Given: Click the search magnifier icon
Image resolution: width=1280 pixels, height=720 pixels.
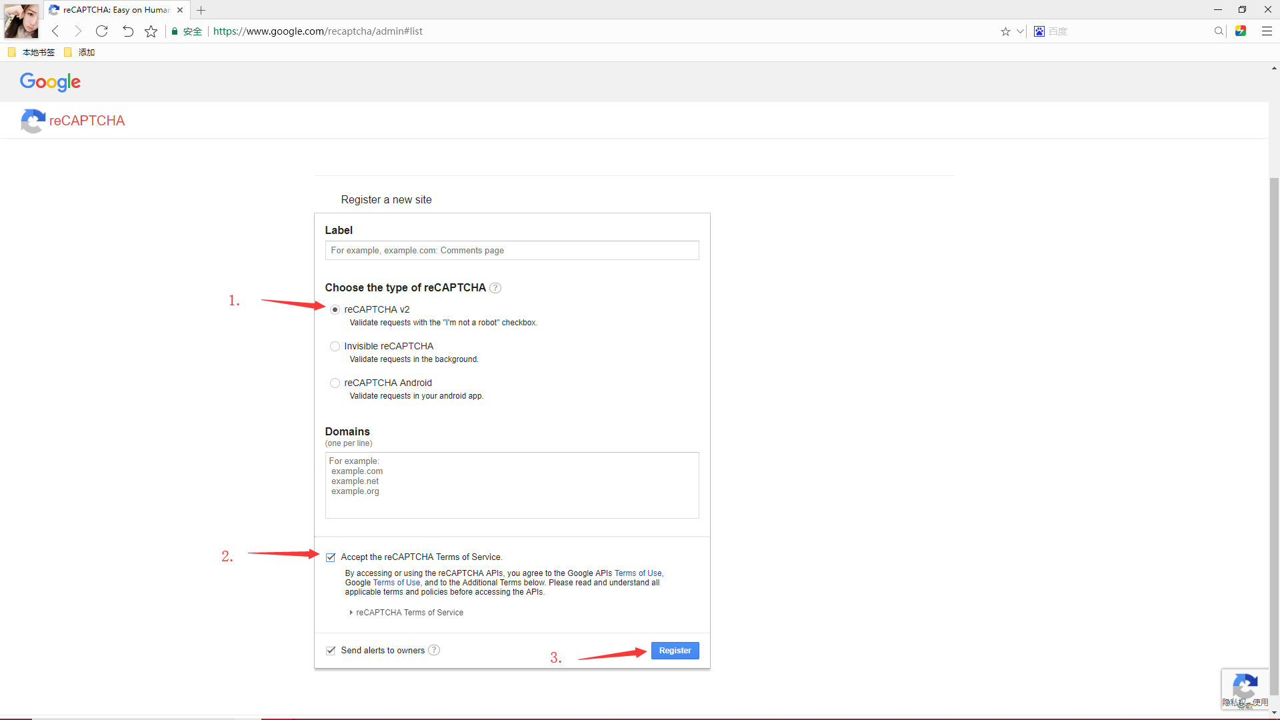Looking at the screenshot, I should (1219, 31).
